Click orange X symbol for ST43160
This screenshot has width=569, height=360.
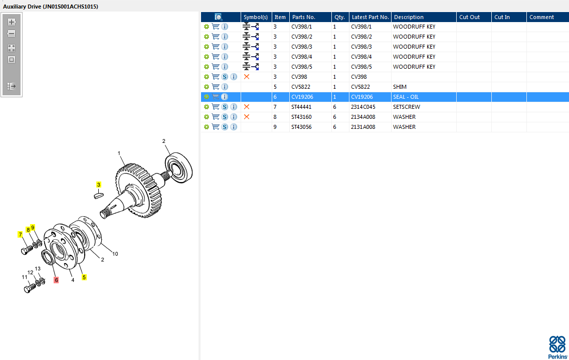click(247, 117)
